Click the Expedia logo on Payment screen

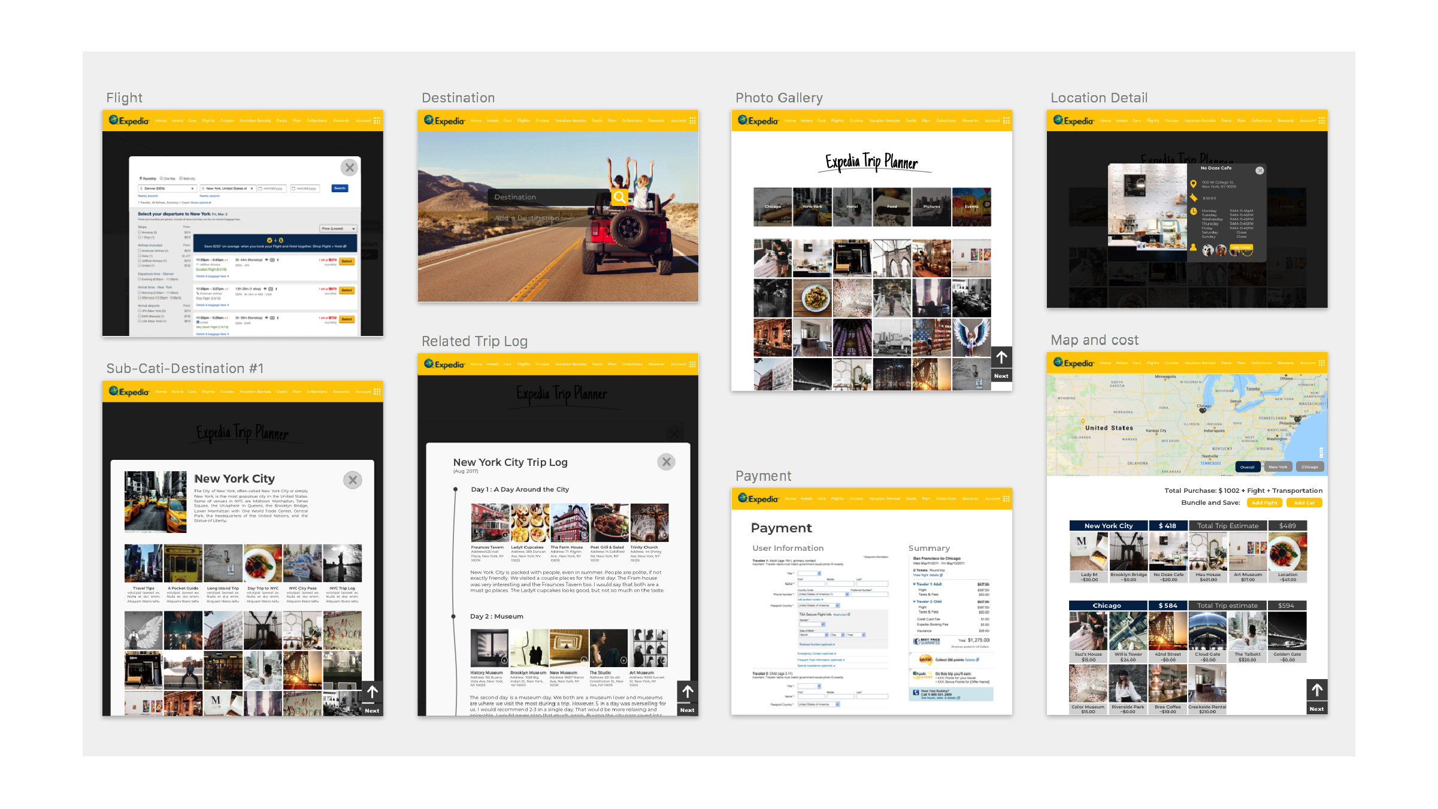pos(758,498)
